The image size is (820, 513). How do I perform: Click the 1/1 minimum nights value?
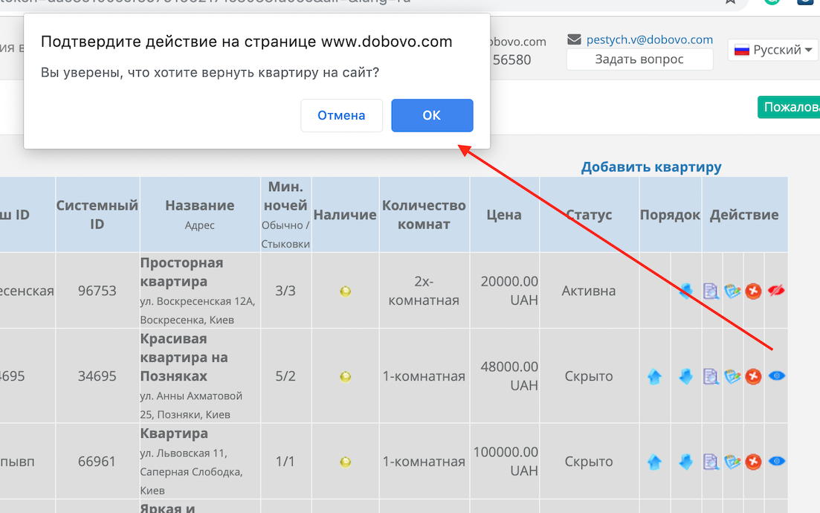285,461
